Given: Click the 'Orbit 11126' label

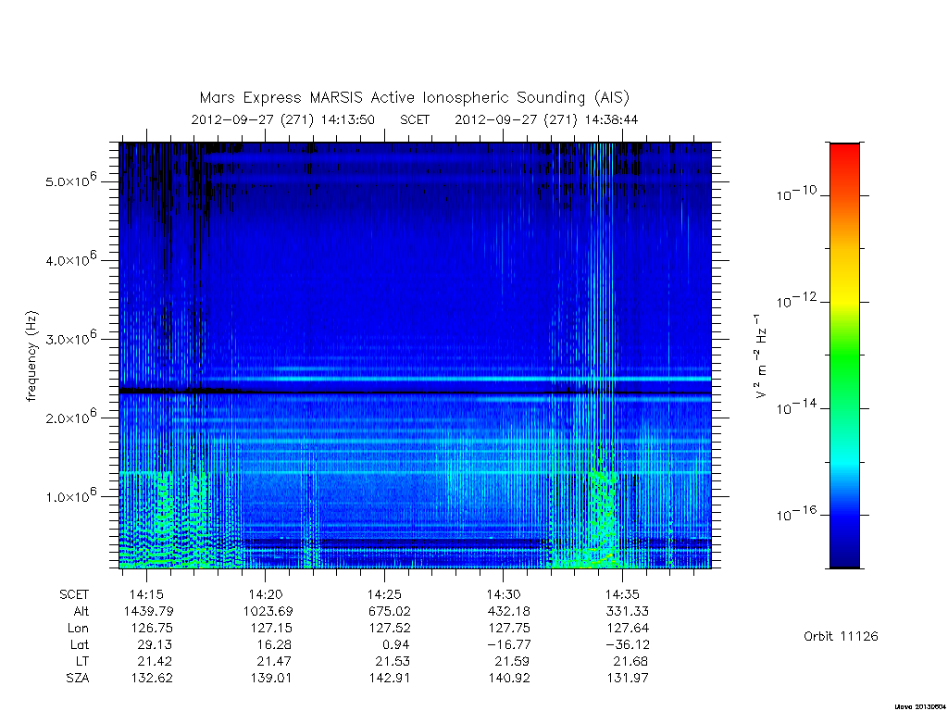Looking at the screenshot, I should pos(841,636).
